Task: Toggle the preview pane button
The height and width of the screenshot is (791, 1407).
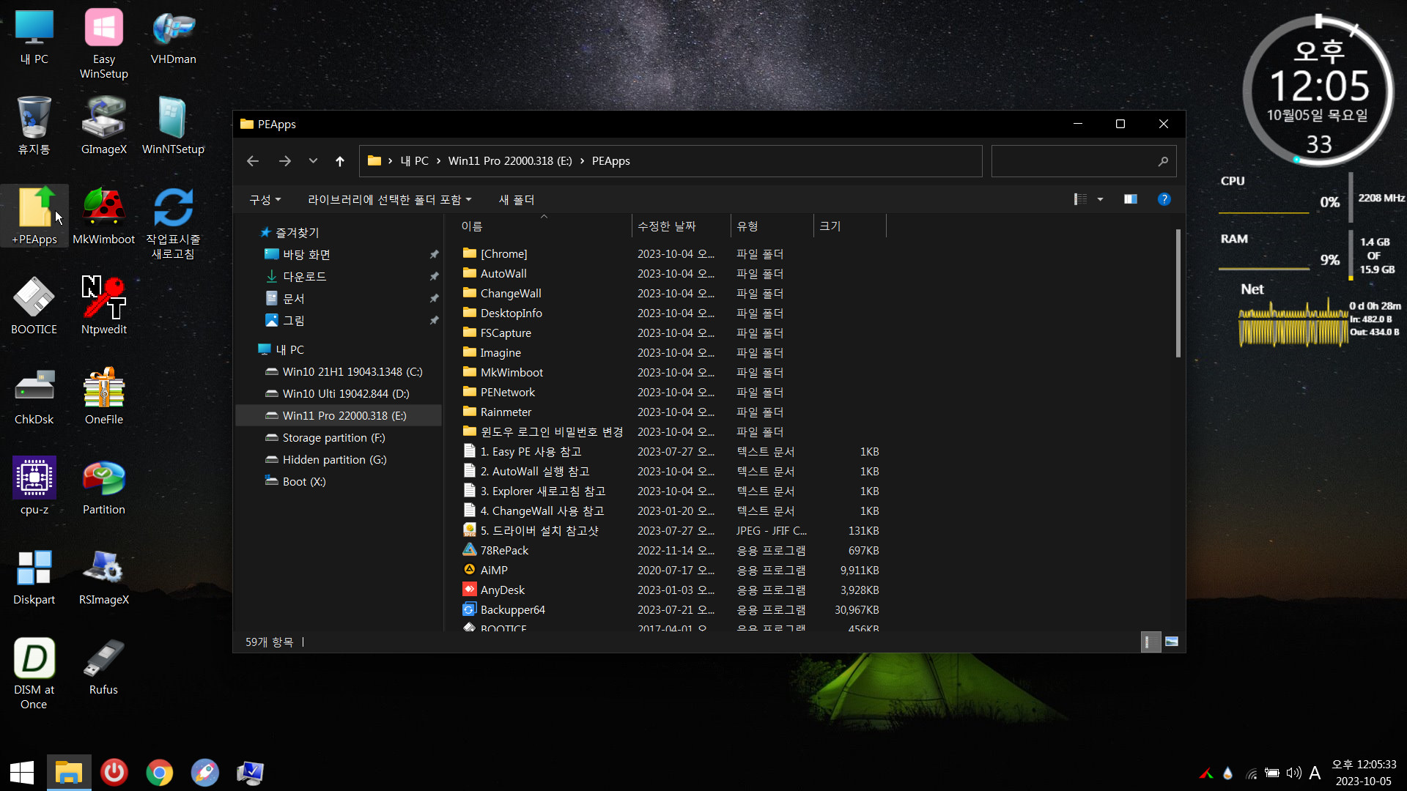Action: coord(1131,199)
